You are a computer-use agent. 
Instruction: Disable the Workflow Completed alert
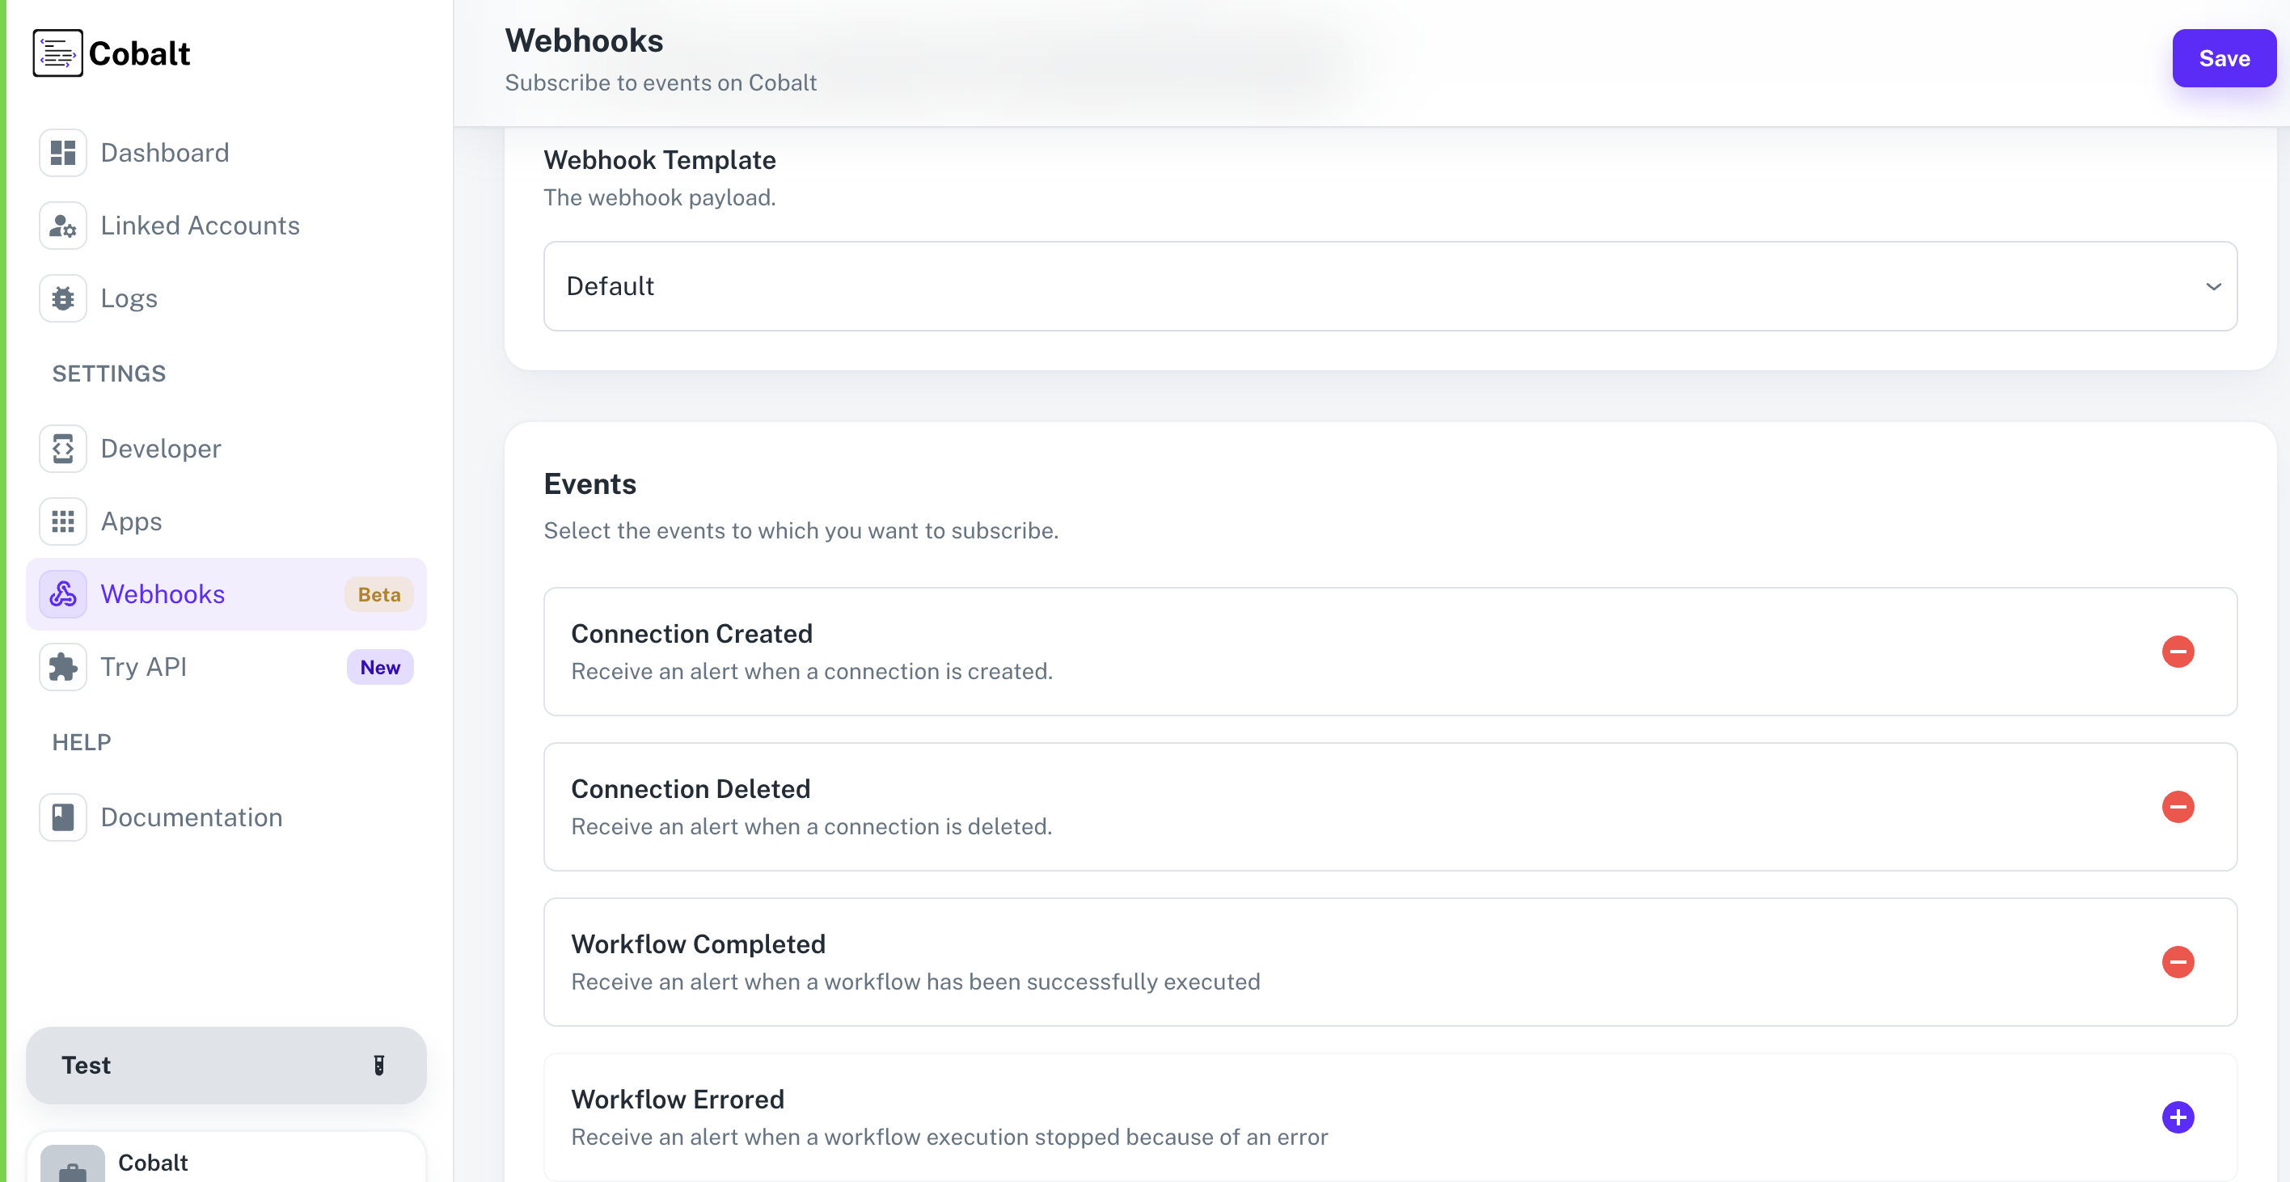(x=2178, y=961)
